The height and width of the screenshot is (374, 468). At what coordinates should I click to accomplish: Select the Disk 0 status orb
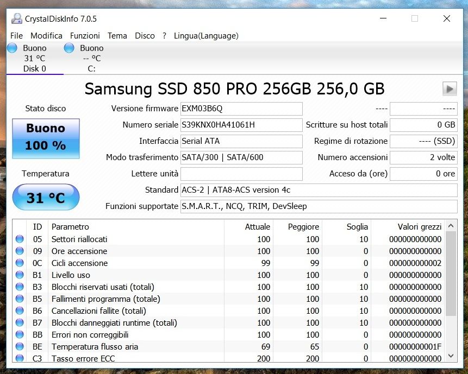click(x=13, y=48)
